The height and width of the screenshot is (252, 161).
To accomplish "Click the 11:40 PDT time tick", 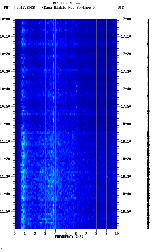I will pyautogui.click(x=5, y=194).
